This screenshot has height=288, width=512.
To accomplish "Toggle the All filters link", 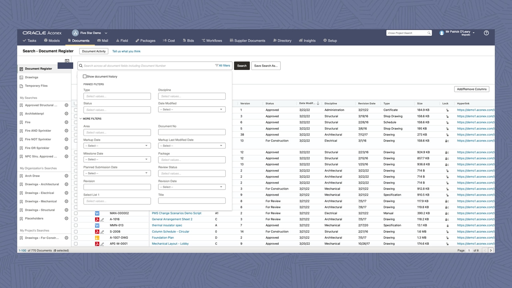I will tap(223, 66).
